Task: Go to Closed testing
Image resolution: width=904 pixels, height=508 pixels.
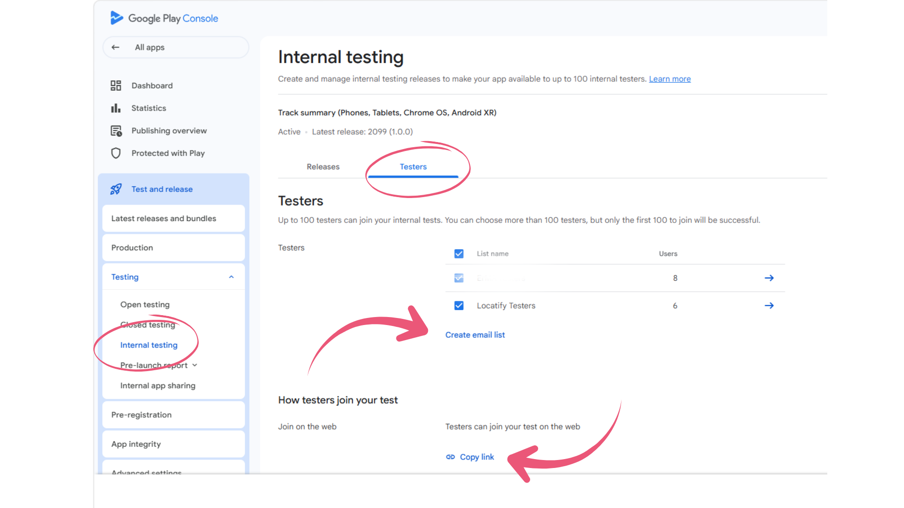Action: [148, 325]
